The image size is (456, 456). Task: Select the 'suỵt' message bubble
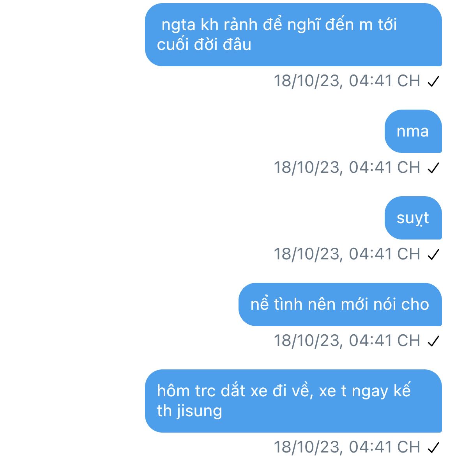[413, 218]
